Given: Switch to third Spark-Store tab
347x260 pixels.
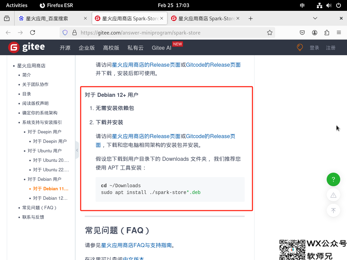Looking at the screenshot, I should point(205,18).
